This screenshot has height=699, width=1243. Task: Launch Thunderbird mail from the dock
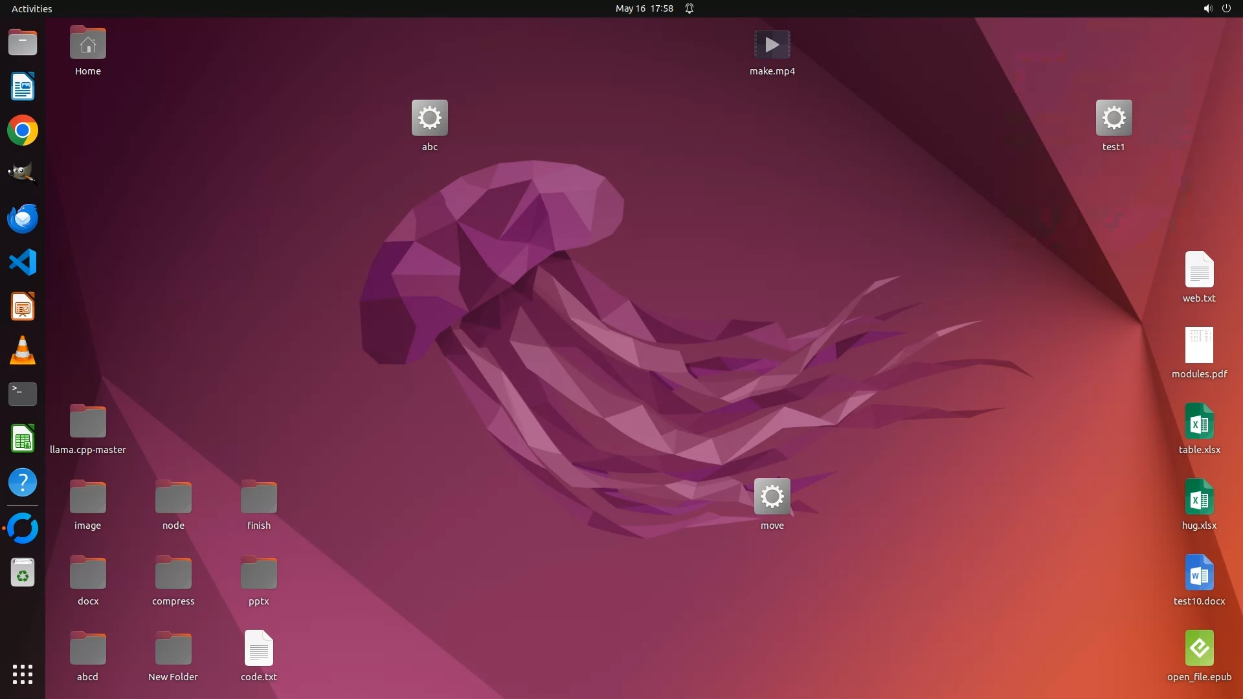[x=23, y=219]
